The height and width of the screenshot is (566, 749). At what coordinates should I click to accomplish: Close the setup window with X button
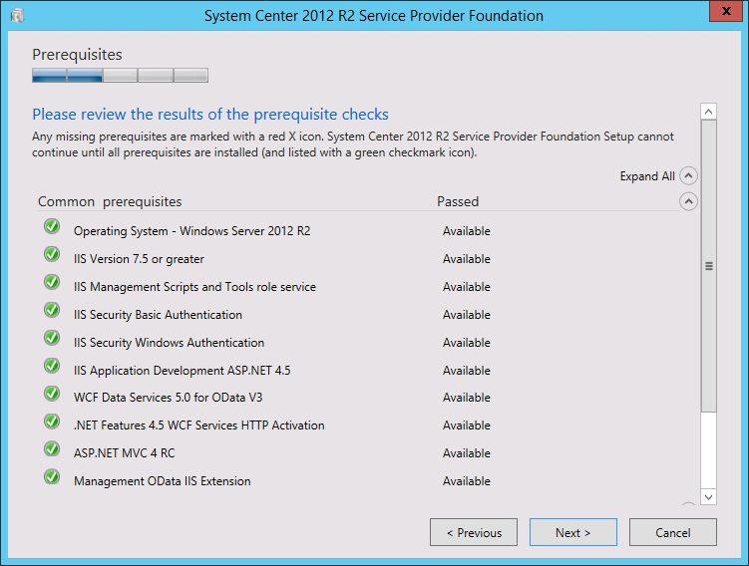click(726, 11)
